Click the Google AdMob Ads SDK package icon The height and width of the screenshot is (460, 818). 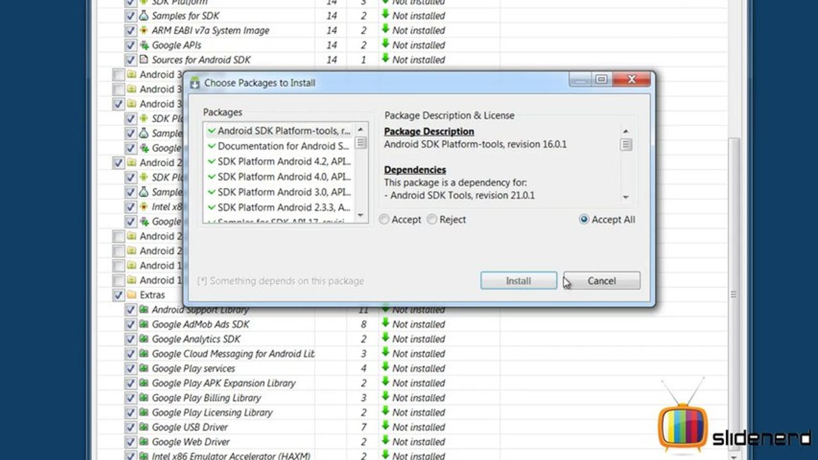pos(144,325)
